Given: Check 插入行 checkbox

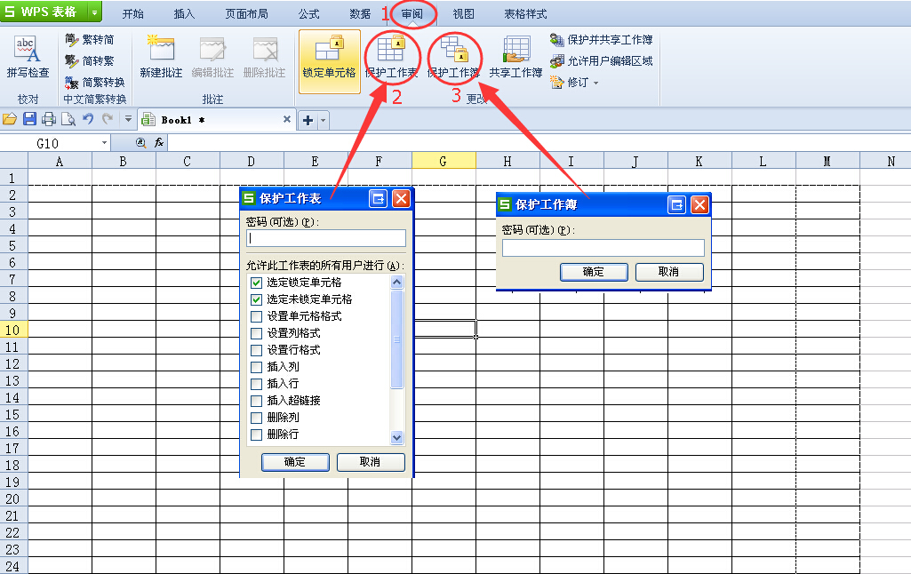Looking at the screenshot, I should 256,384.
